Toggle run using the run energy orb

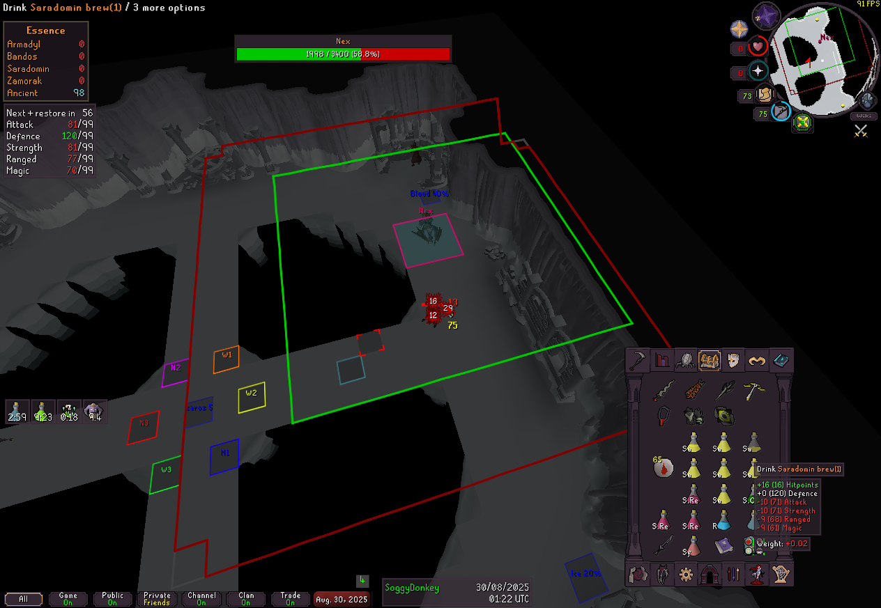click(765, 95)
